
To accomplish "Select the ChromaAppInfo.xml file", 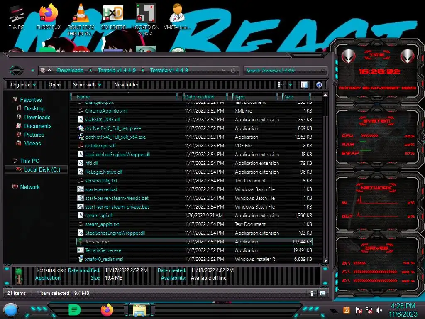I will click(x=106, y=110).
